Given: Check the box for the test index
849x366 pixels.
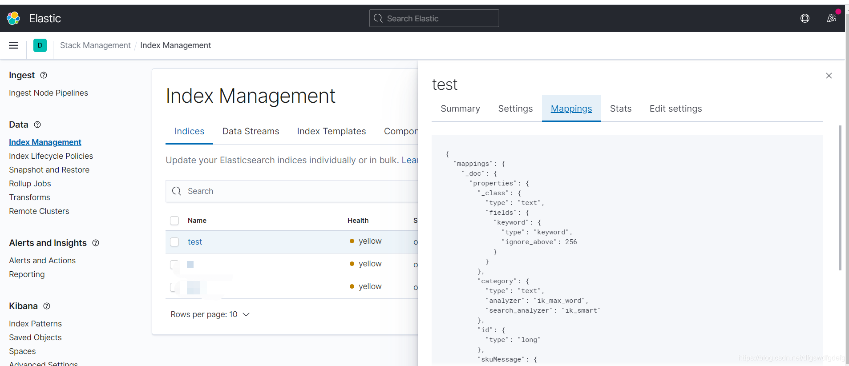Looking at the screenshot, I should point(174,242).
